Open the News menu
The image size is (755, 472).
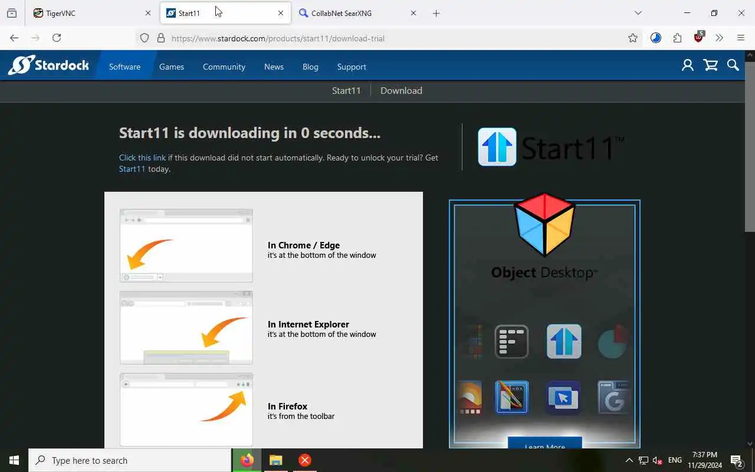274,67
